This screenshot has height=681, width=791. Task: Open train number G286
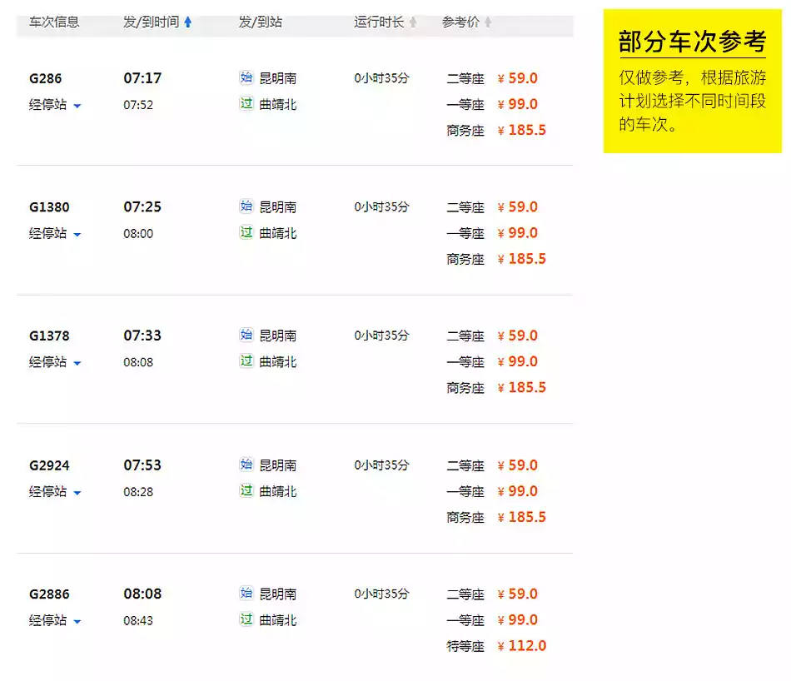click(45, 79)
